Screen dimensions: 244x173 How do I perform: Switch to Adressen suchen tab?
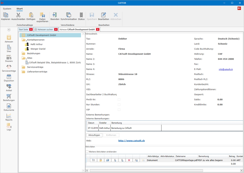(x=45, y=29)
